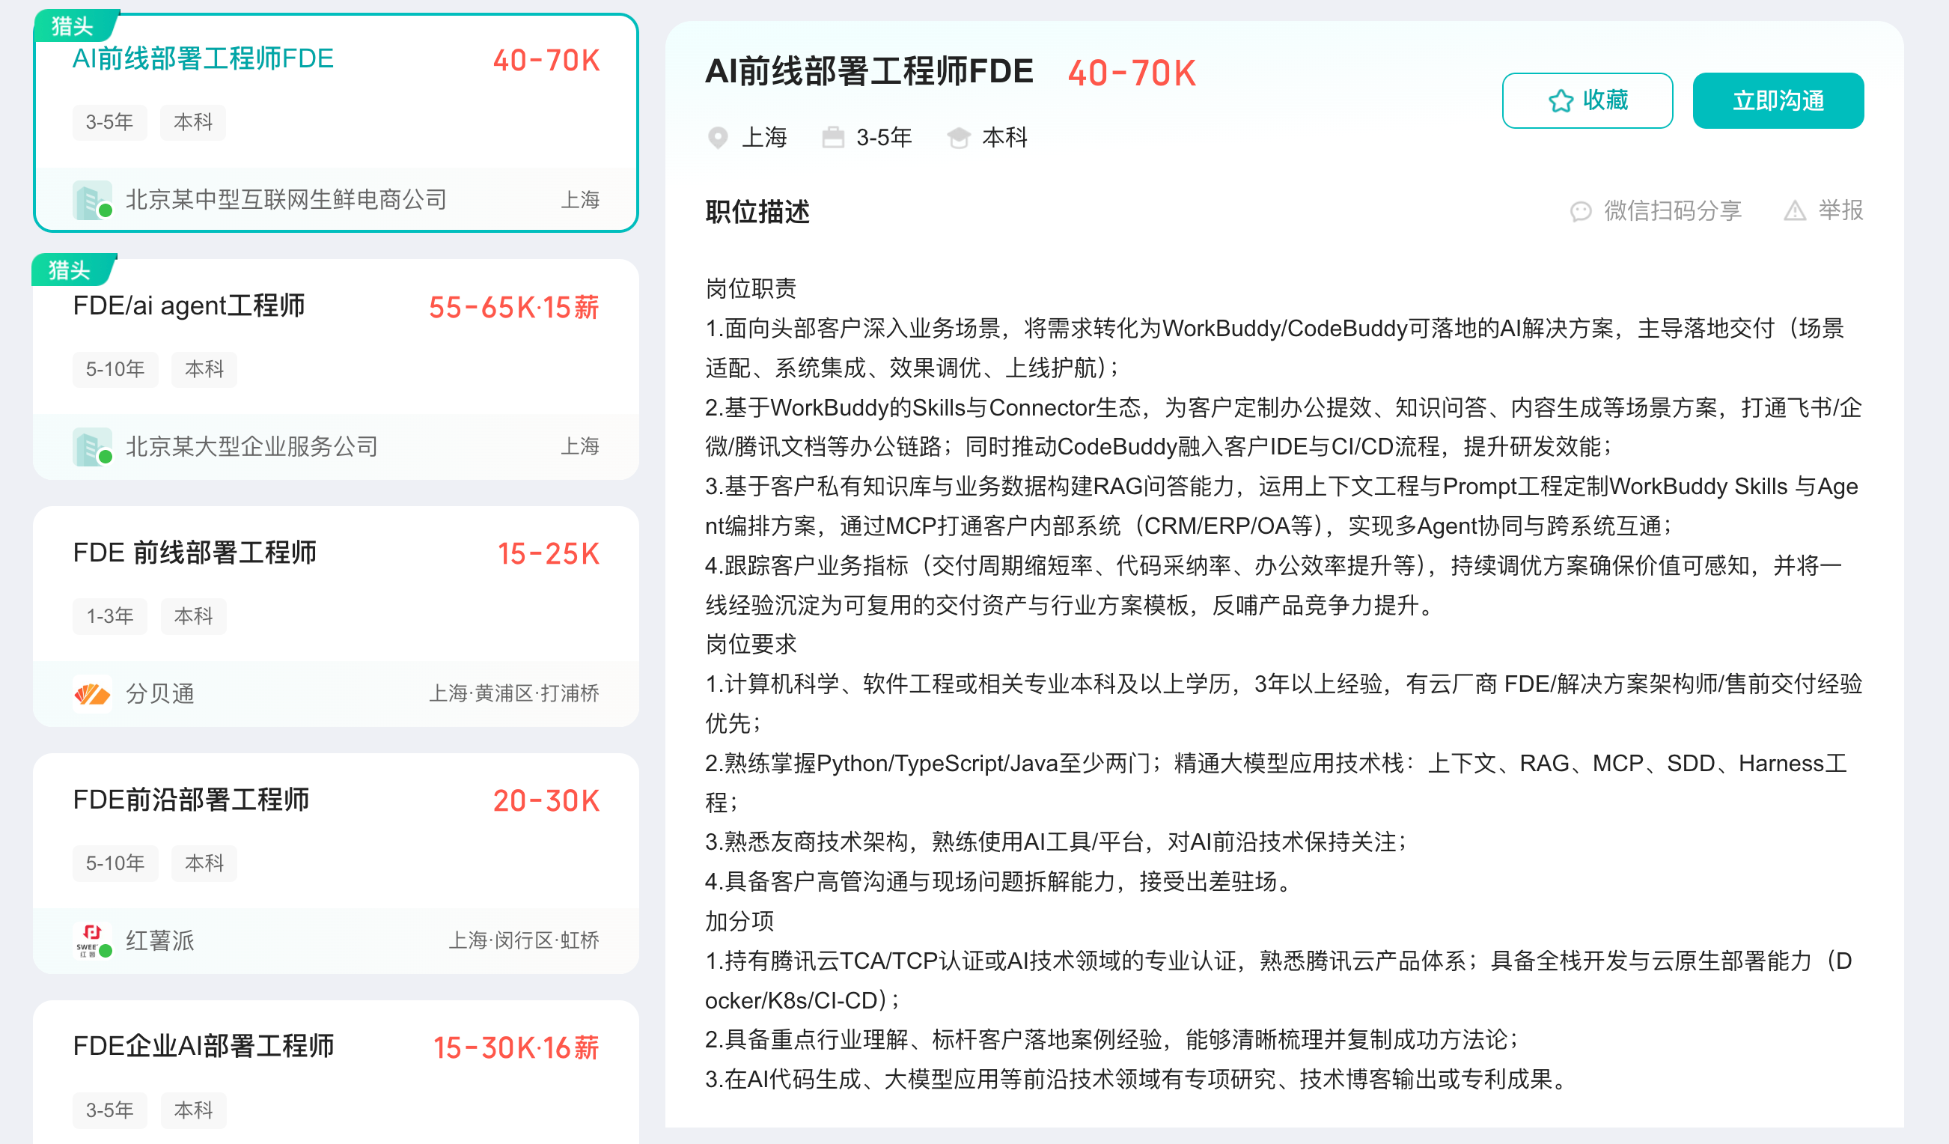Click the 猎头 badge on the AI前线部署工程师FDE card
The height and width of the screenshot is (1144, 1949).
point(75,25)
